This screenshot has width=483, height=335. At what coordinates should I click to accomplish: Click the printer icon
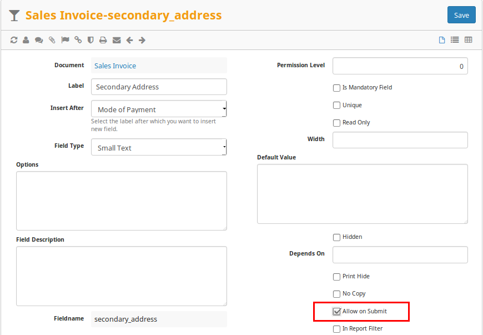[x=103, y=40]
